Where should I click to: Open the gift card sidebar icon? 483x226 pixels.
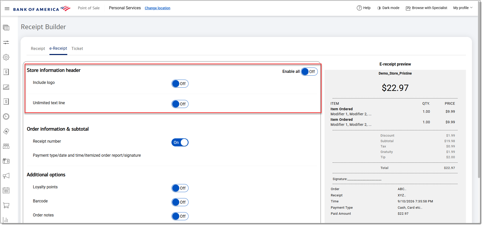tap(6, 161)
